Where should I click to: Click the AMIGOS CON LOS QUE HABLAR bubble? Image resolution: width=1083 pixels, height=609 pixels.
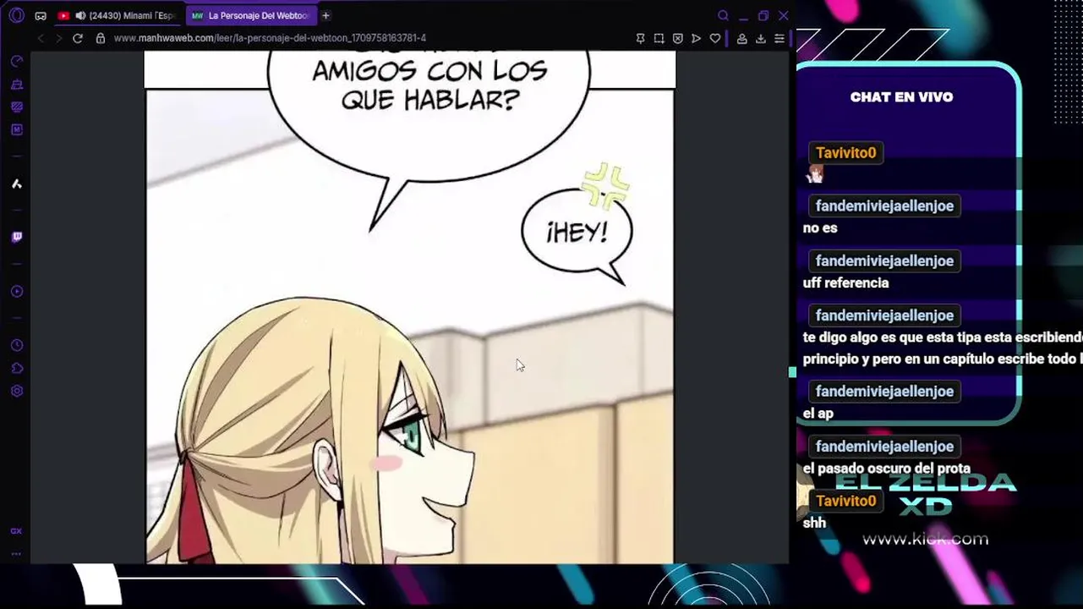(429, 110)
